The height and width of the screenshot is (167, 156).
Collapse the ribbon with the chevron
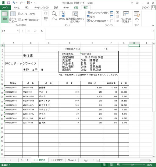pos(153,25)
